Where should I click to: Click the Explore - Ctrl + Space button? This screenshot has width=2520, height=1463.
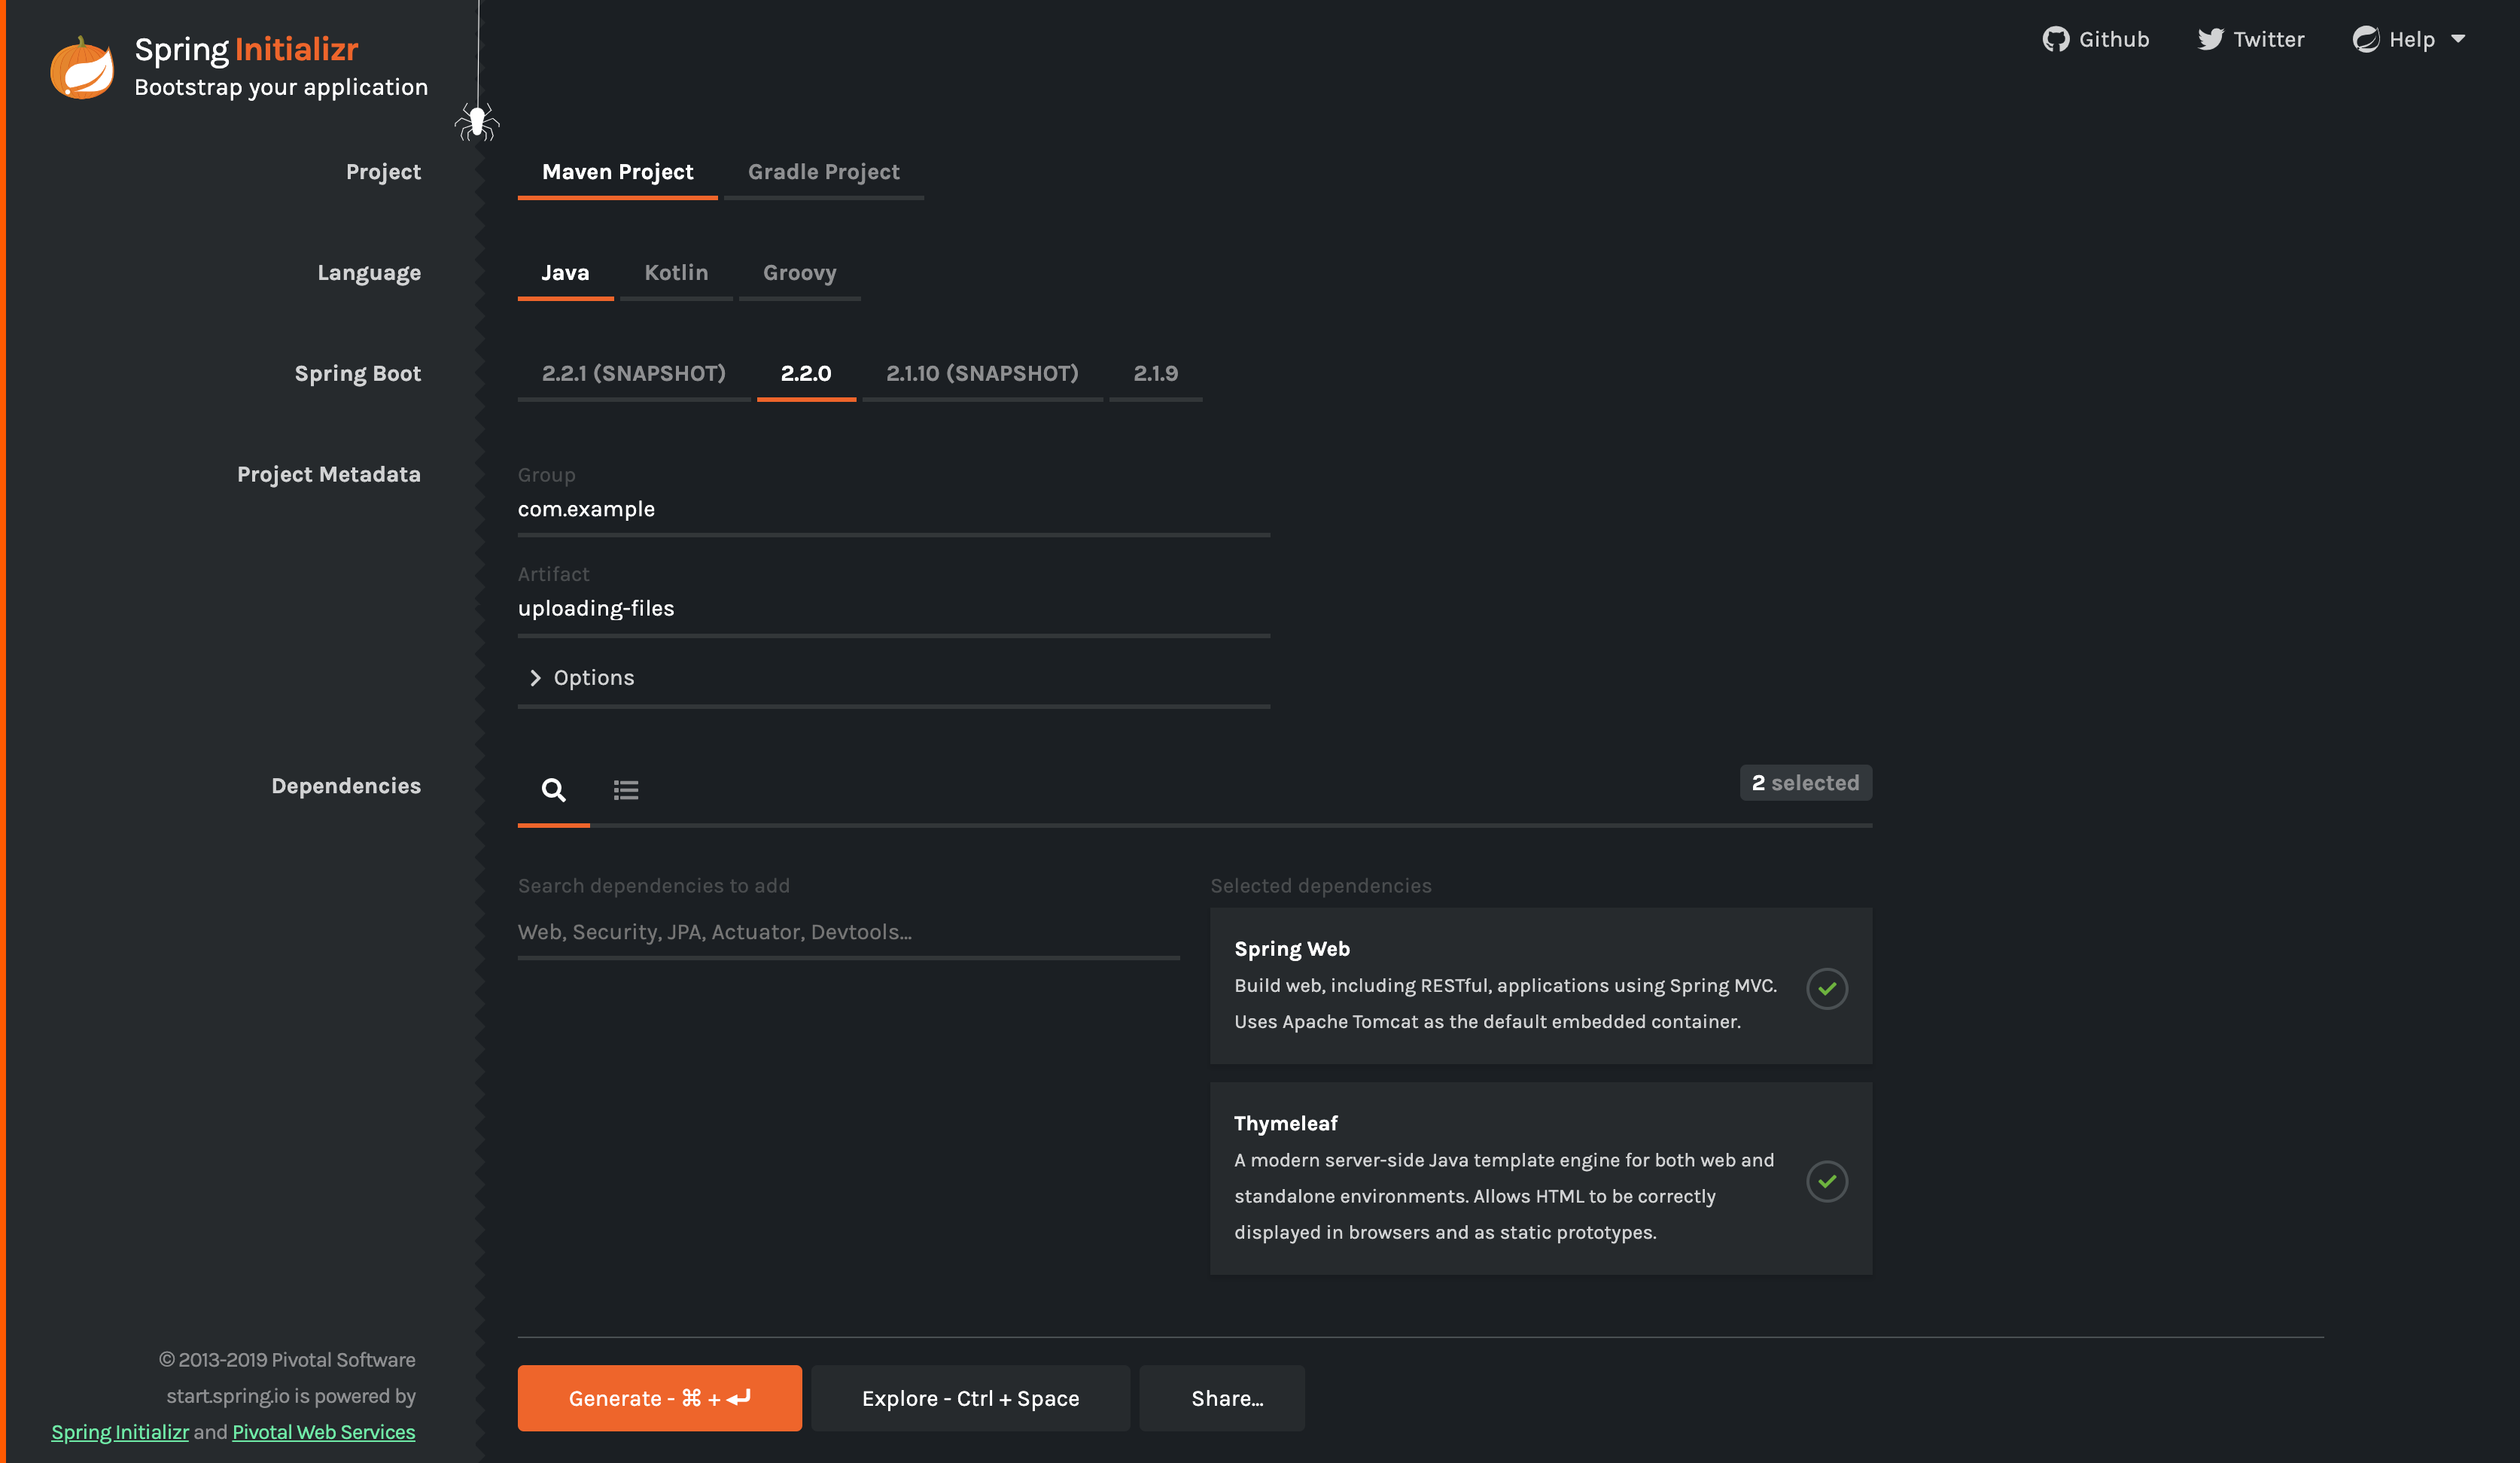(970, 1398)
